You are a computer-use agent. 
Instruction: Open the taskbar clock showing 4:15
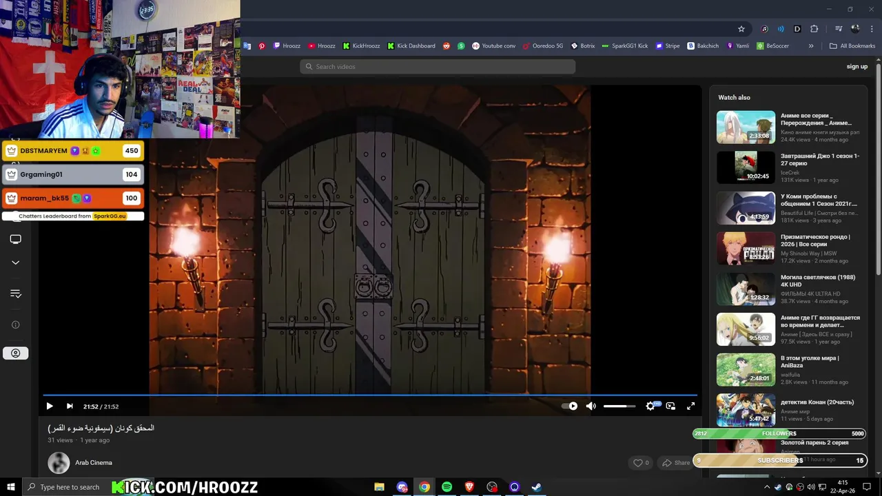[x=843, y=487]
